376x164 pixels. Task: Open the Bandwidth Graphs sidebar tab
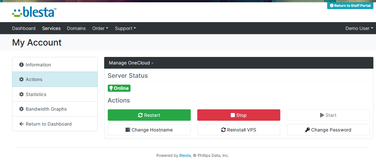(55, 109)
